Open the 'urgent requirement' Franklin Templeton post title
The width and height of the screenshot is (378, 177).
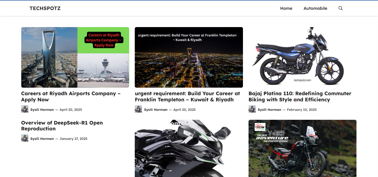coord(187,97)
